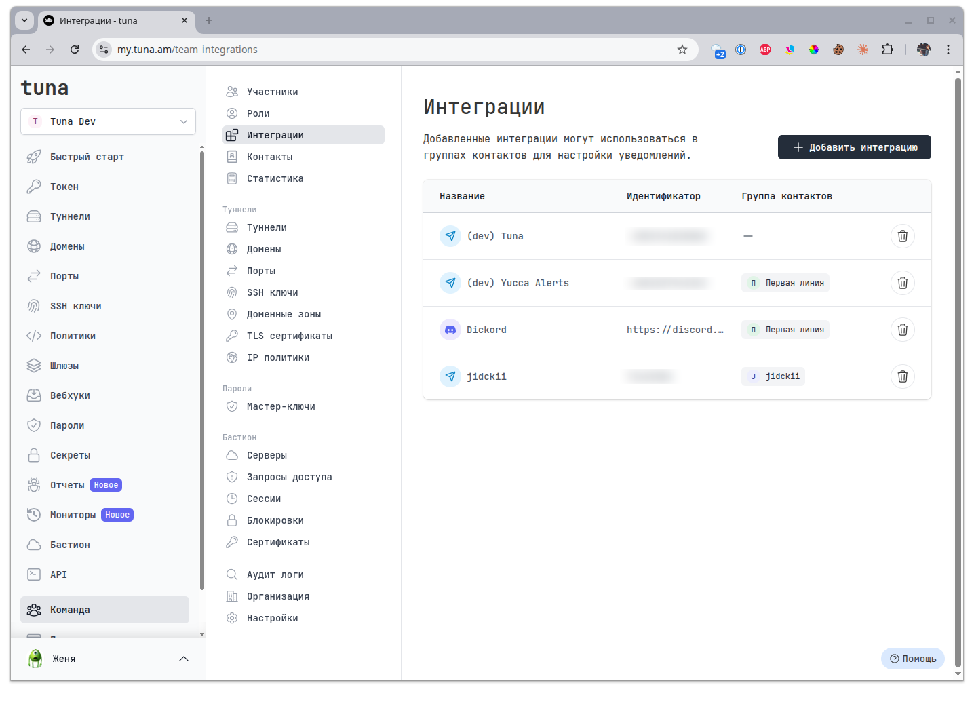Go to Аудит логи section
This screenshot has width=974, height=702.
click(x=275, y=574)
